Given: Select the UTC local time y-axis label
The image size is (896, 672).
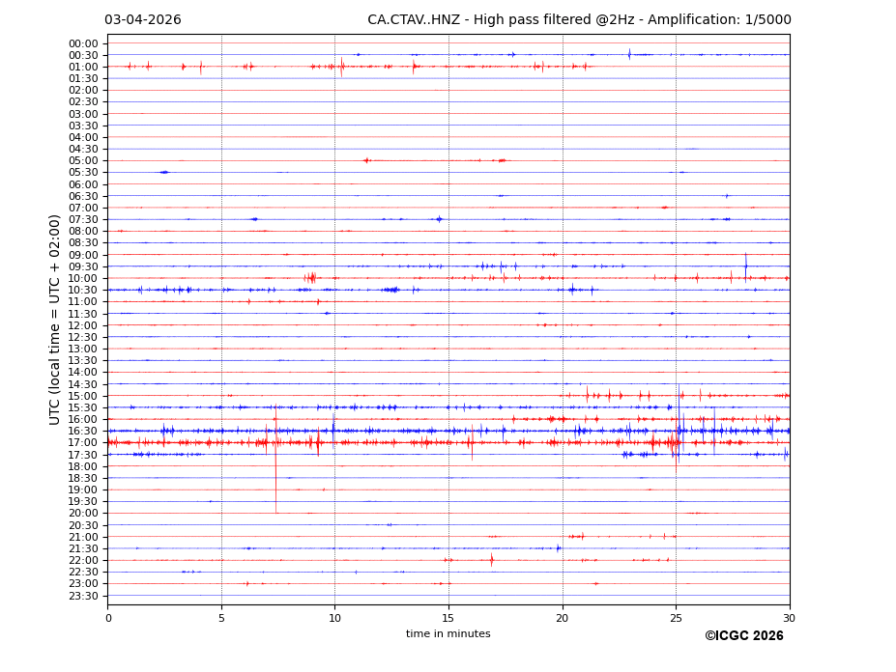Looking at the screenshot, I should click(x=56, y=320).
